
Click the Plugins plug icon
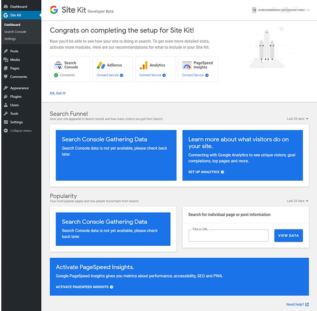click(x=5, y=97)
